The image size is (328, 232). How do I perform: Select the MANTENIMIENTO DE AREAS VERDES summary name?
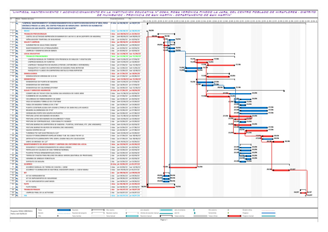[x=55, y=144]
